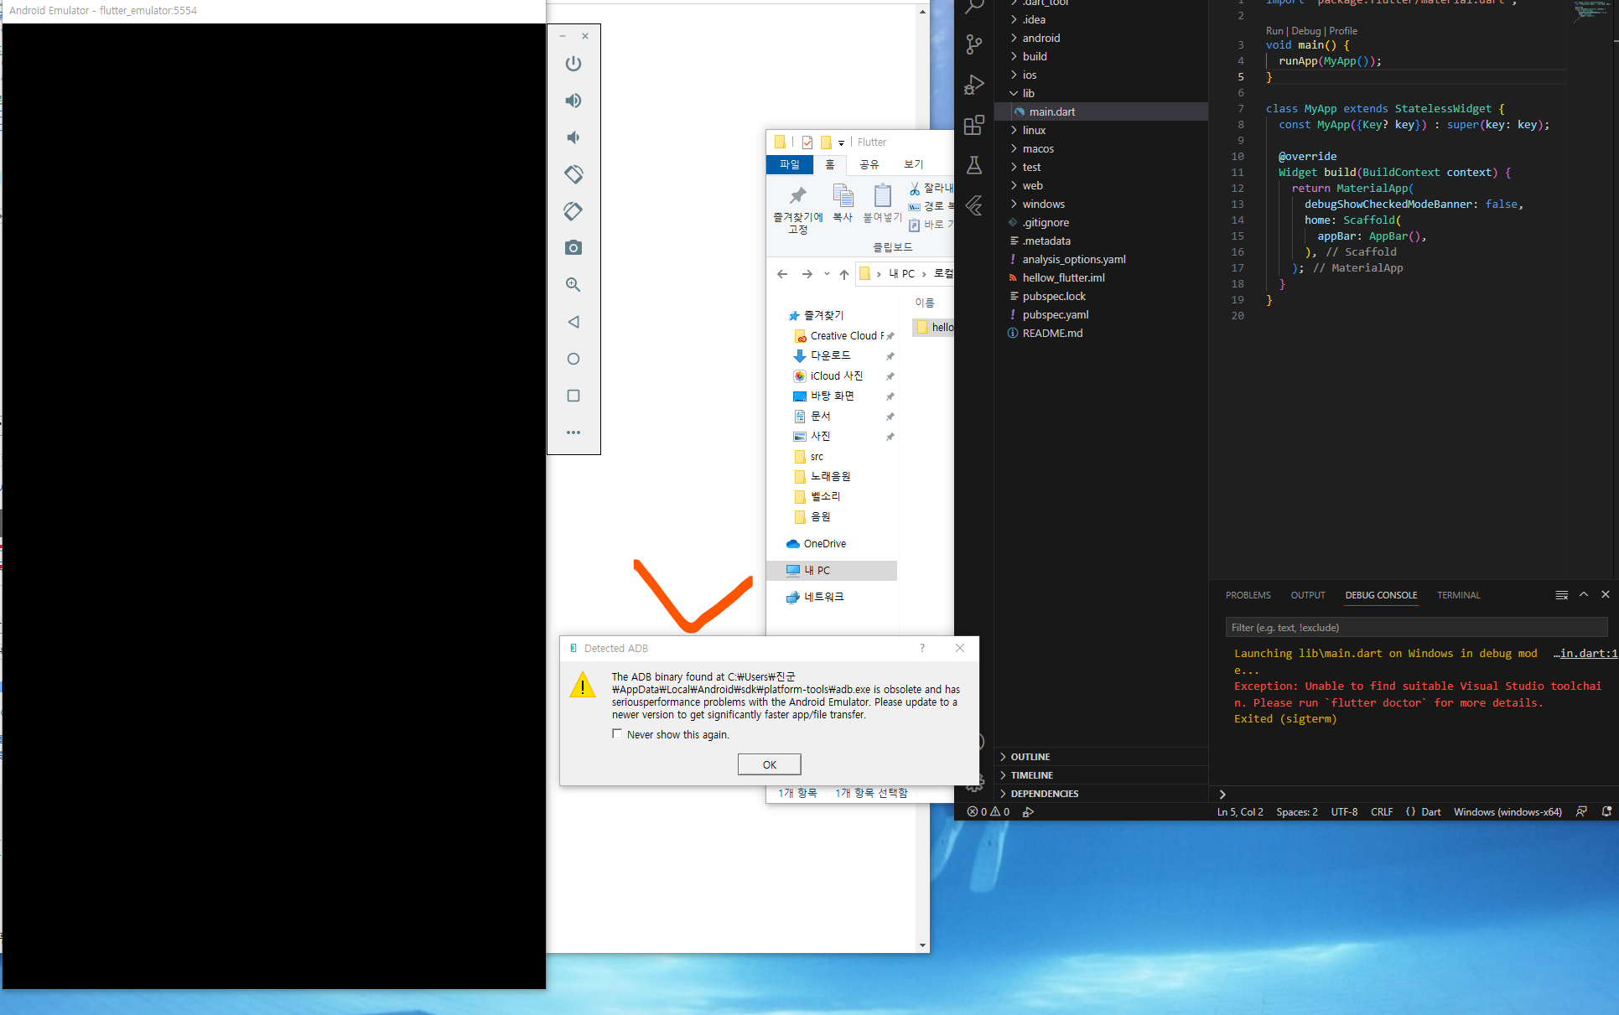Click the Windows (windows-x64) device selector
The image size is (1619, 1015).
[x=1507, y=812]
